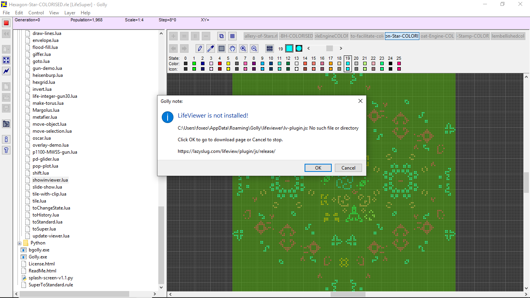Toggle the Auto Fit button

pyautogui.click(x=6, y=60)
